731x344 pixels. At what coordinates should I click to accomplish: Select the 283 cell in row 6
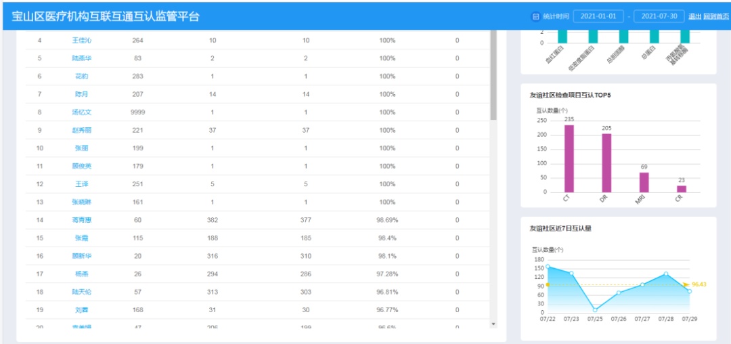137,77
